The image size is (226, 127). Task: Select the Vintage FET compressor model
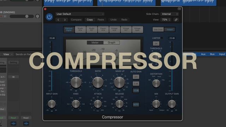pyautogui.click(x=126, y=30)
